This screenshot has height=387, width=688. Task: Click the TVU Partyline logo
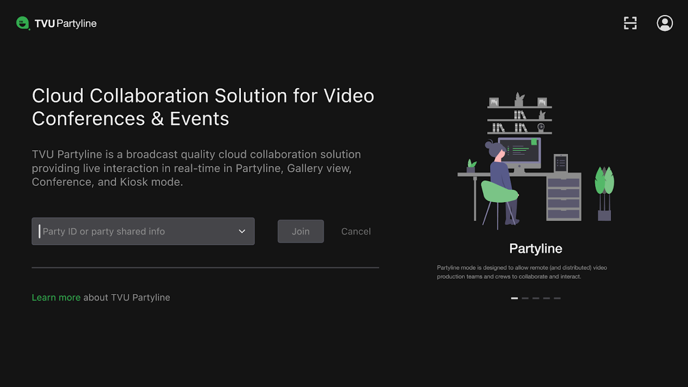(56, 23)
